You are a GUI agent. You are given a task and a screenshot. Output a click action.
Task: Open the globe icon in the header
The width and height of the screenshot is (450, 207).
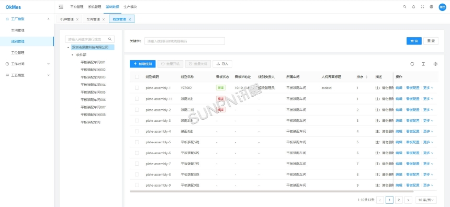coord(431,7)
